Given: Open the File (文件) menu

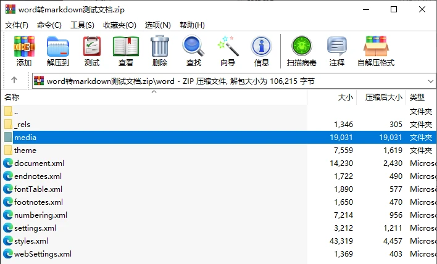Looking at the screenshot, I should pos(17,25).
